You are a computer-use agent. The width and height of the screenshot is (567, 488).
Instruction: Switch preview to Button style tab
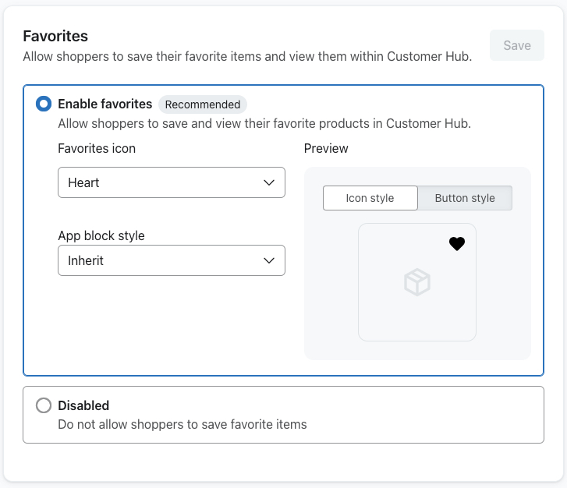point(465,198)
